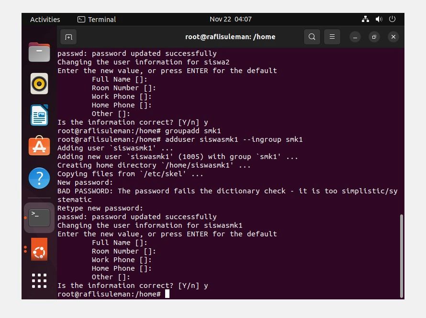The image size is (426, 318).
Task: Open Files from the dock
Action: (39, 52)
